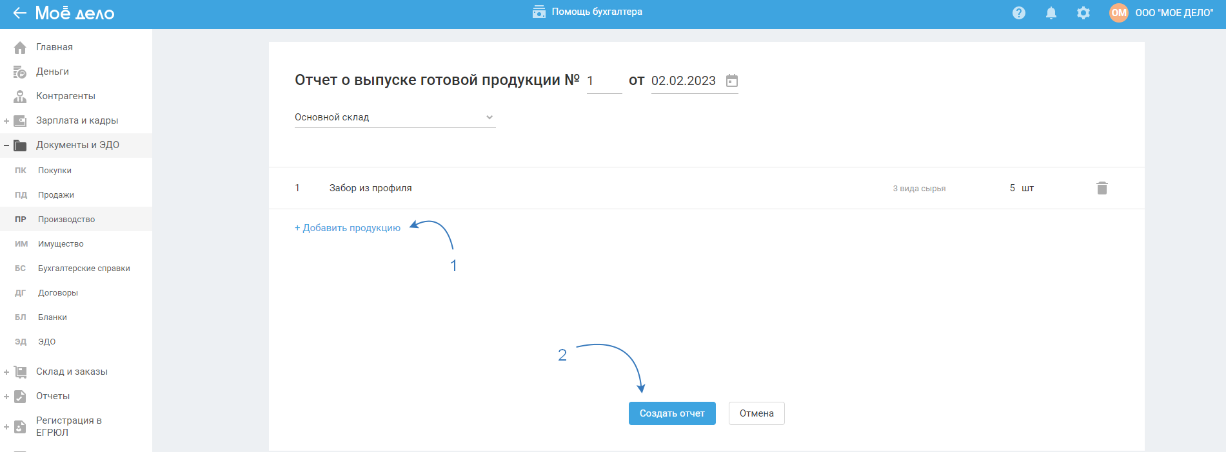Open Бухгалтерские справки submenu item
The width and height of the screenshot is (1226, 452).
pos(84,268)
